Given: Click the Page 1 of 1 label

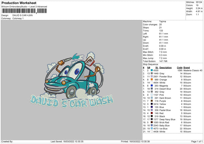Looking at the screenshot, I should click(x=197, y=141).
